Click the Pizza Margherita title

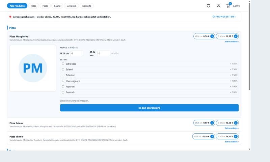pos(19,36)
